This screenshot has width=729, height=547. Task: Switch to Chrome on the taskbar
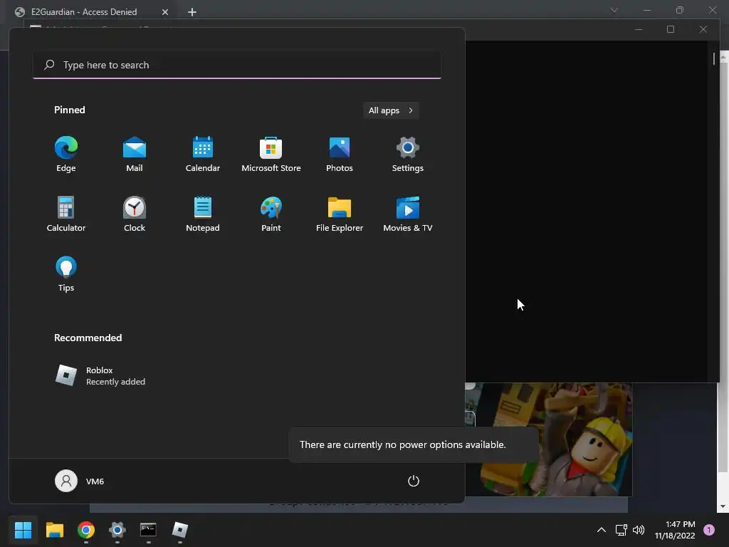pyautogui.click(x=86, y=530)
